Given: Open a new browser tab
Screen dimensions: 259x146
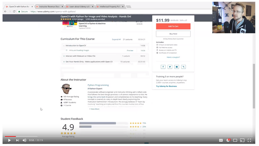Looking at the screenshot, I should 129,6.
